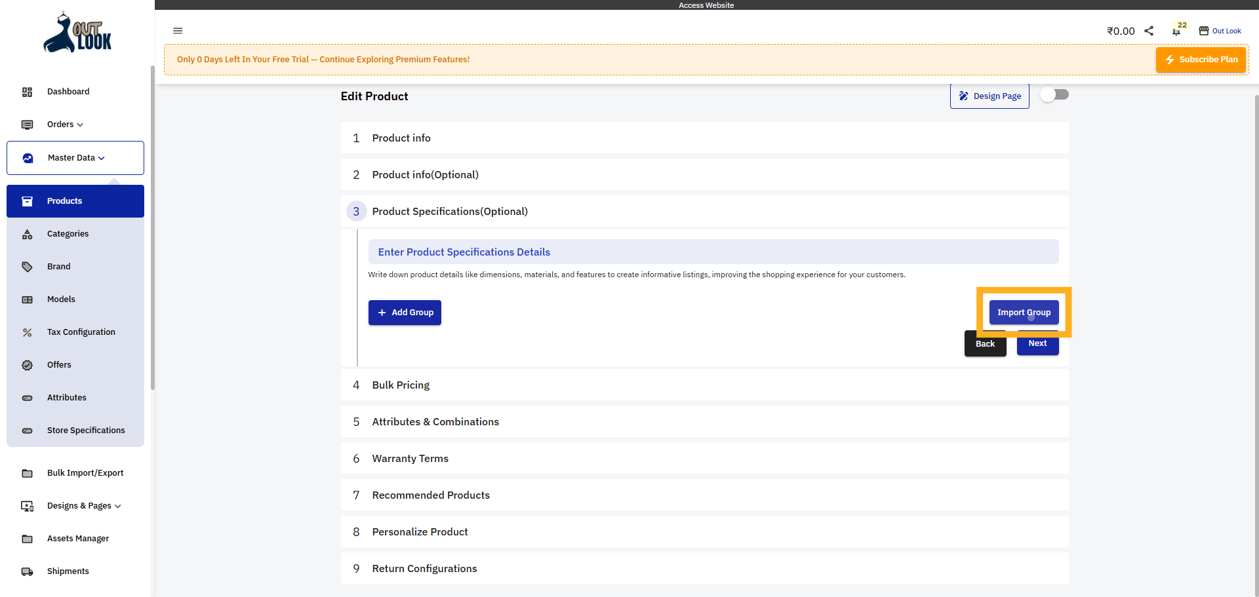Select the Products box icon in sidebar
1259x597 pixels.
click(x=27, y=201)
